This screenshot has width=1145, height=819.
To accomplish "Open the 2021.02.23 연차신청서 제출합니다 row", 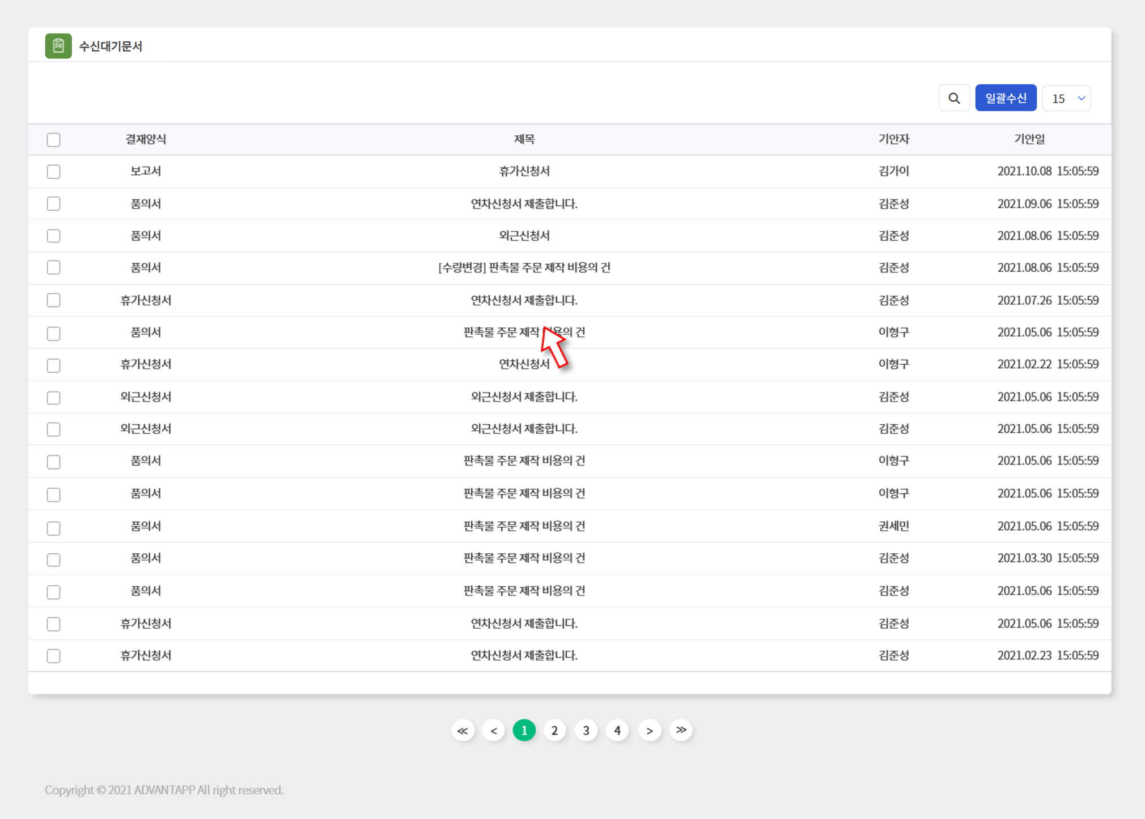I will tap(524, 655).
